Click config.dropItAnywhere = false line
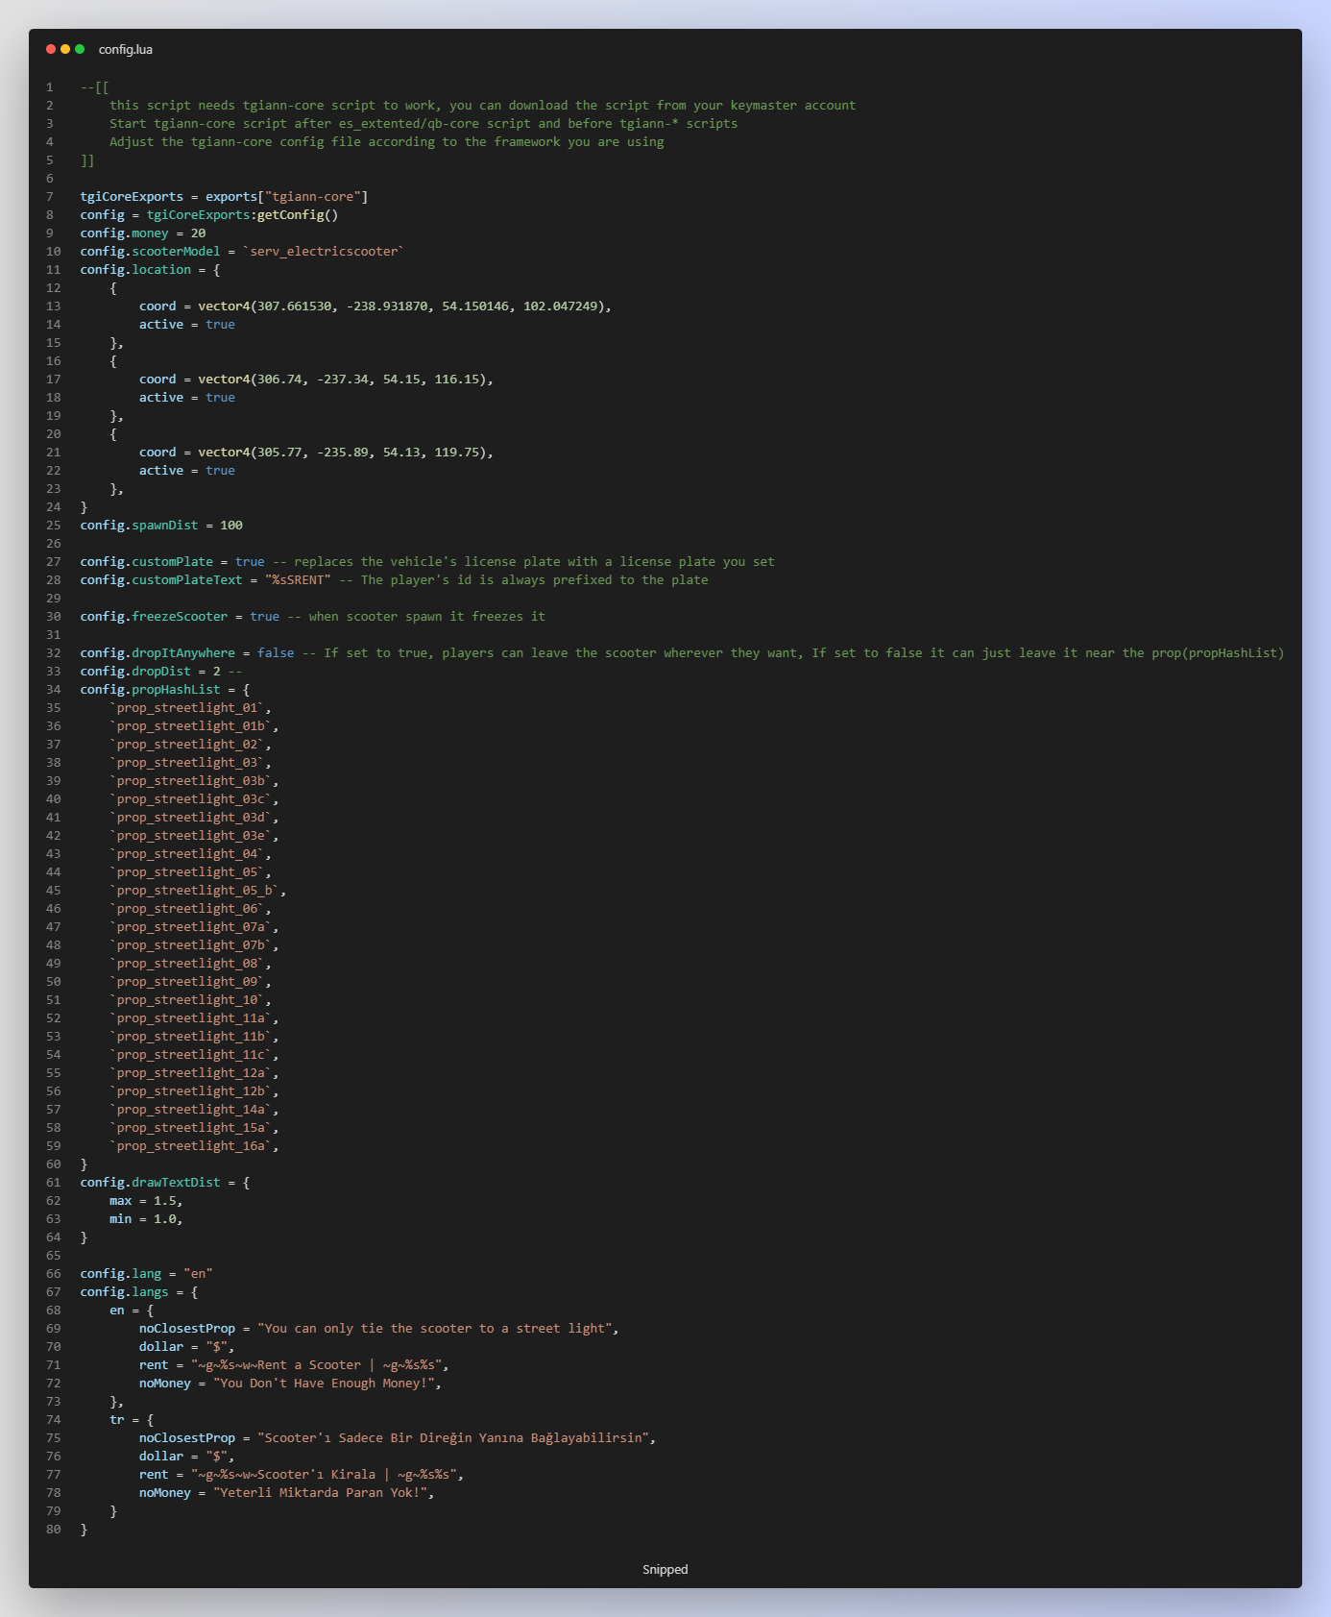Image resolution: width=1331 pixels, height=1617 pixels. 682,653
